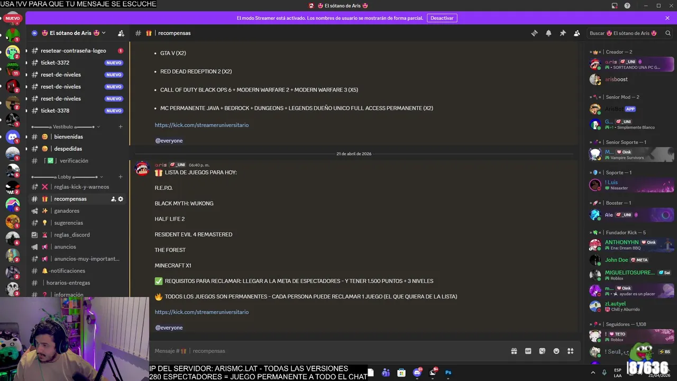Open recompensas channel settings gear
Viewport: 677px width, 381px height.
coord(121,199)
